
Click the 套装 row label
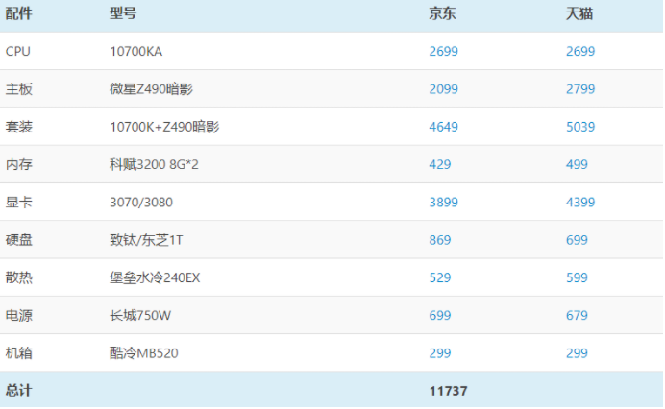click(x=18, y=127)
